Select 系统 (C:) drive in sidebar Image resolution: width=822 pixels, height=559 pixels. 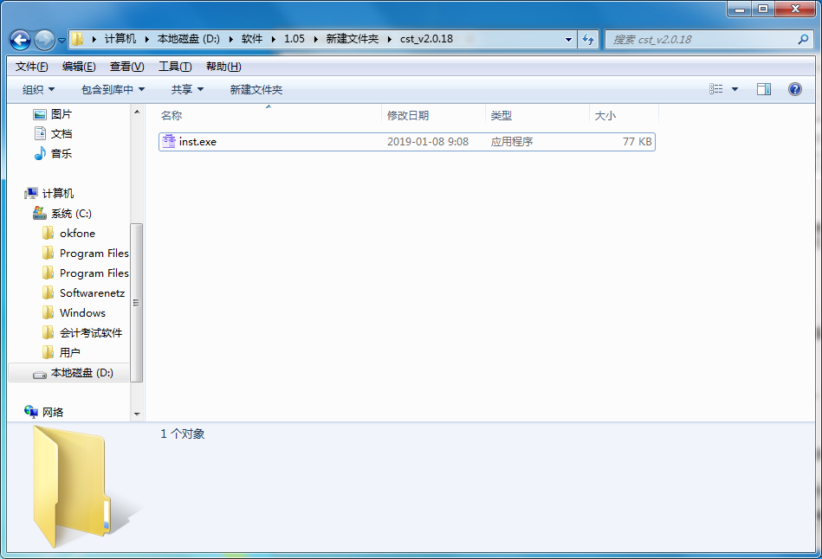tap(71, 214)
